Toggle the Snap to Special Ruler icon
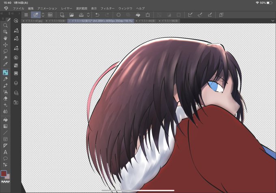This screenshot has width=276, height=193. pyautogui.click(x=200, y=15)
